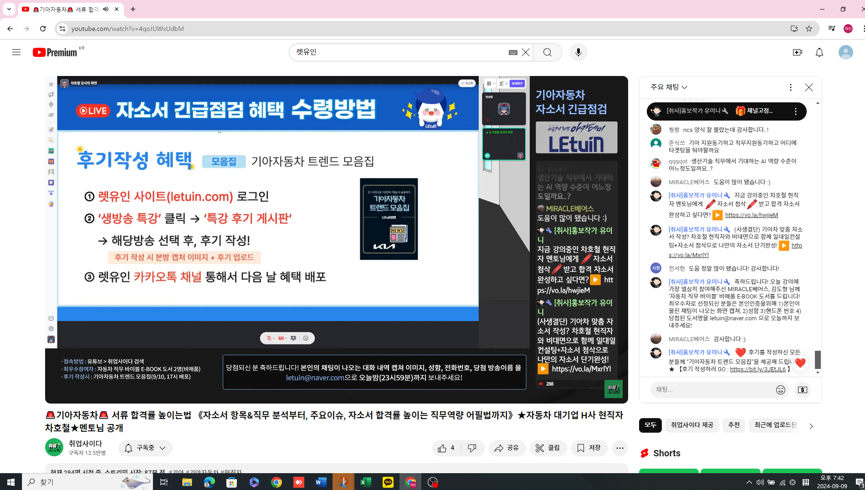Open the YouTube guide hamburger menu
This screenshot has width=865, height=490.
point(16,52)
